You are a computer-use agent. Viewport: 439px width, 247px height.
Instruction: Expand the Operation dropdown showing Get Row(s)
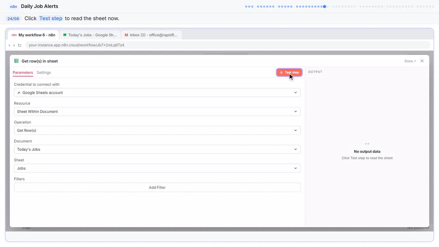(x=157, y=130)
